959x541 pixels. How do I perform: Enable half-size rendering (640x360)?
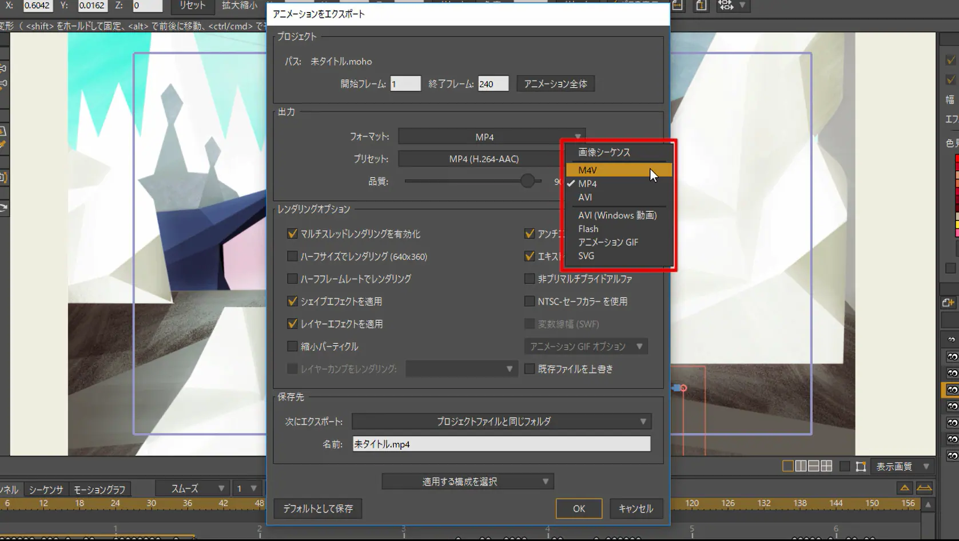(x=292, y=257)
